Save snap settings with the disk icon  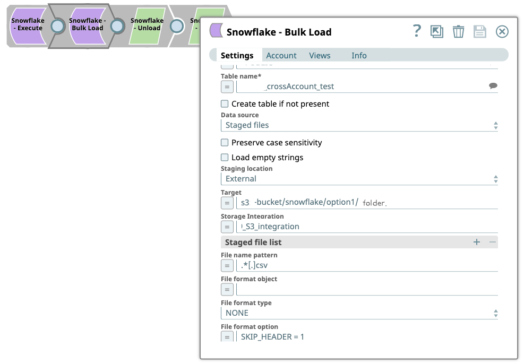point(480,31)
